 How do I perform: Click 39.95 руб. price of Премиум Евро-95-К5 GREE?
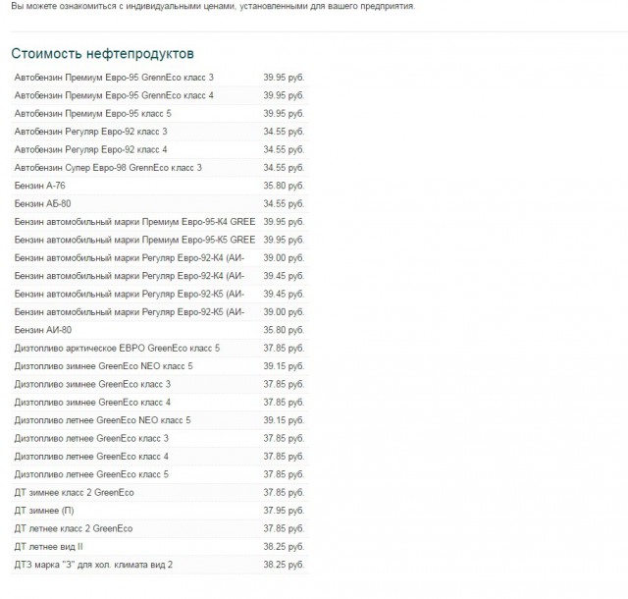pos(284,240)
